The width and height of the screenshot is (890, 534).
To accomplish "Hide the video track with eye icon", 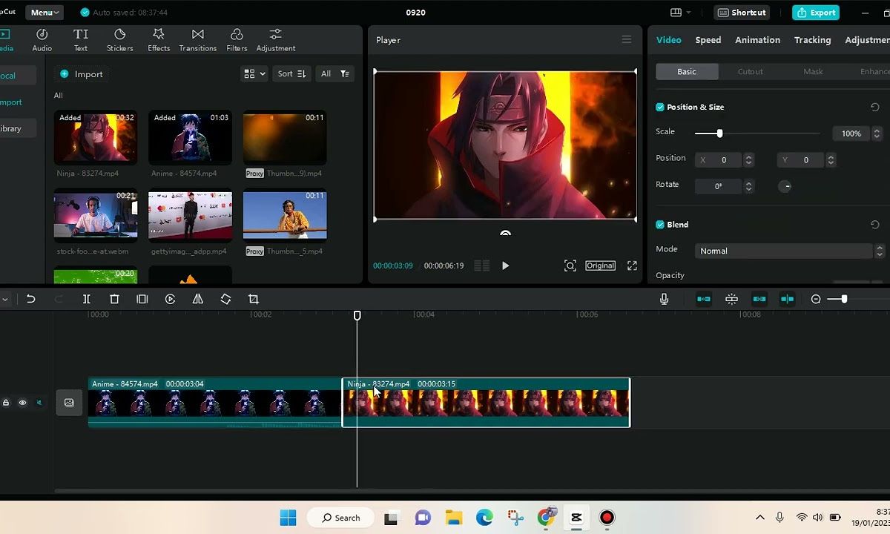I will pos(22,403).
